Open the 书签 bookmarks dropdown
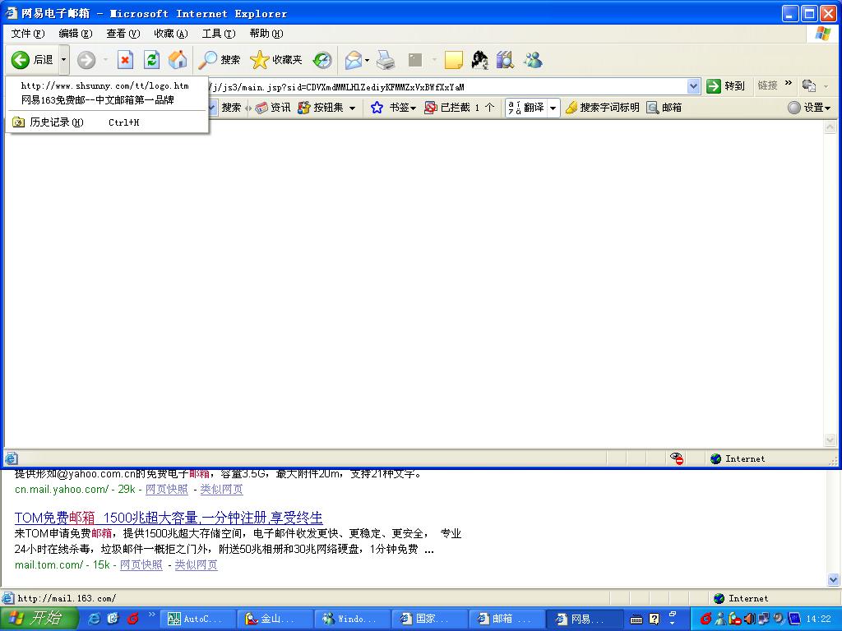 coord(394,108)
